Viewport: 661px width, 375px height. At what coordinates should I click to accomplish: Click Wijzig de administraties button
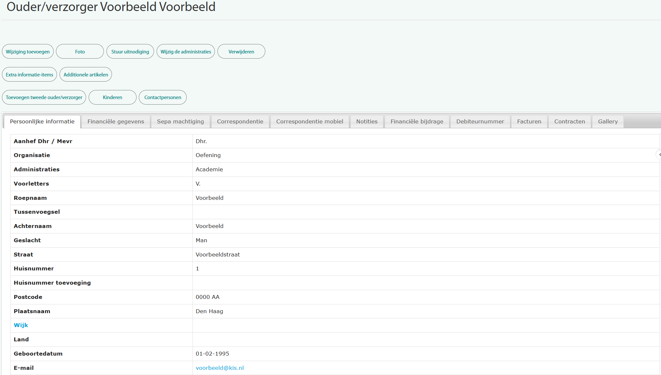[186, 51]
